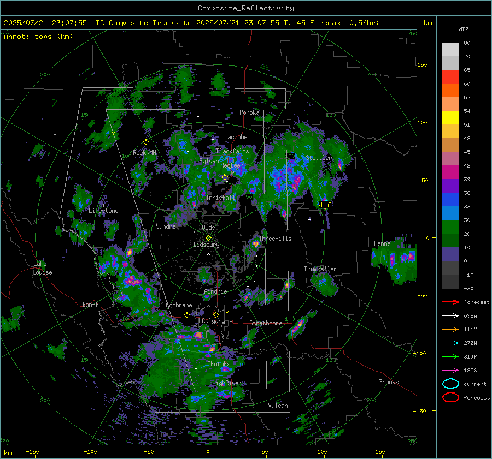Click the Hanna city label
The image size is (492, 459).
click(x=382, y=243)
